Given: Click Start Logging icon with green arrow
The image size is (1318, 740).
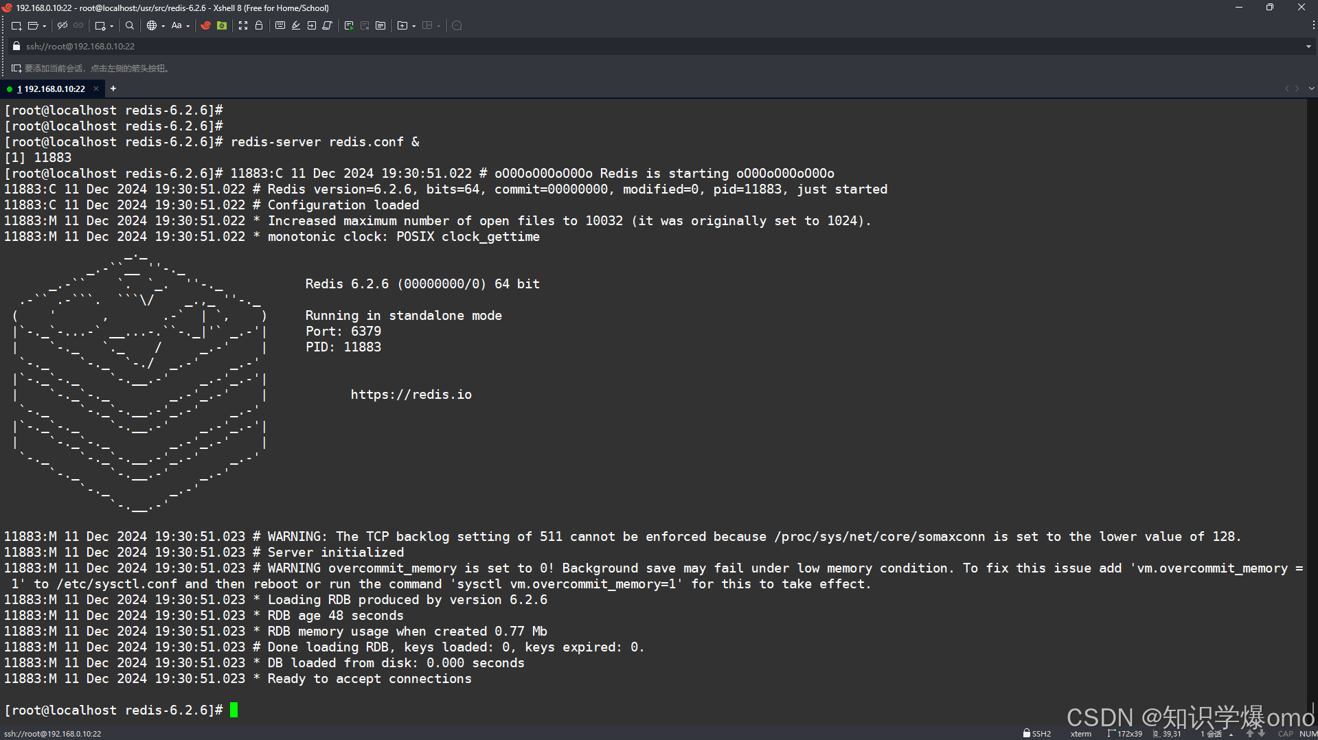Looking at the screenshot, I should (349, 25).
